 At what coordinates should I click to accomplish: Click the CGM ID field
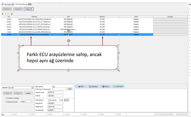(x=55, y=96)
